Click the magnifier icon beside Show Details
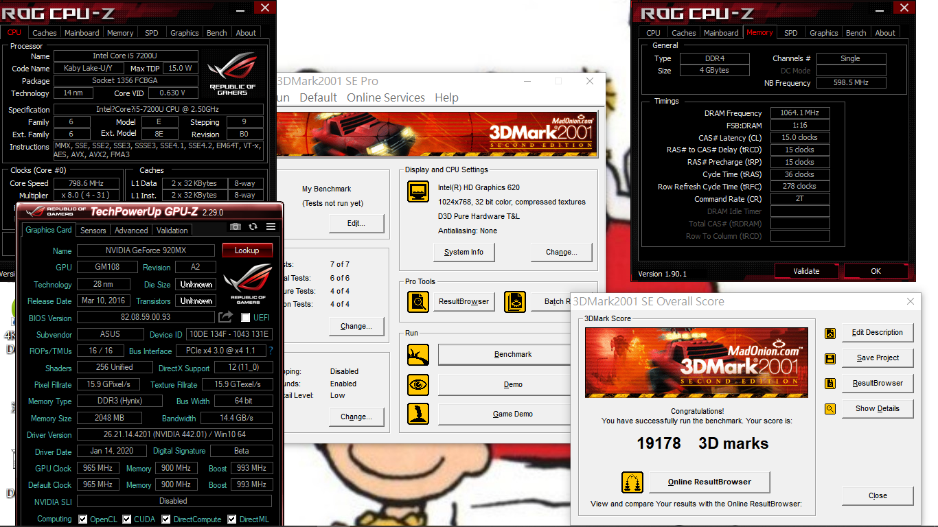The height and width of the screenshot is (527, 938). [830, 409]
